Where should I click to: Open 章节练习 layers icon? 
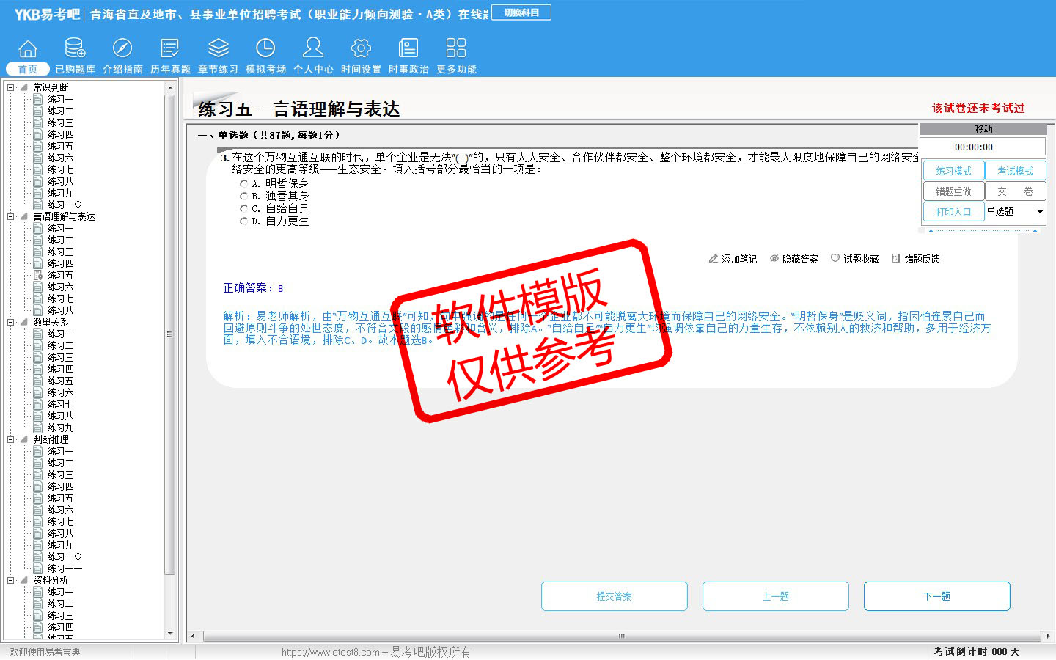(x=218, y=49)
